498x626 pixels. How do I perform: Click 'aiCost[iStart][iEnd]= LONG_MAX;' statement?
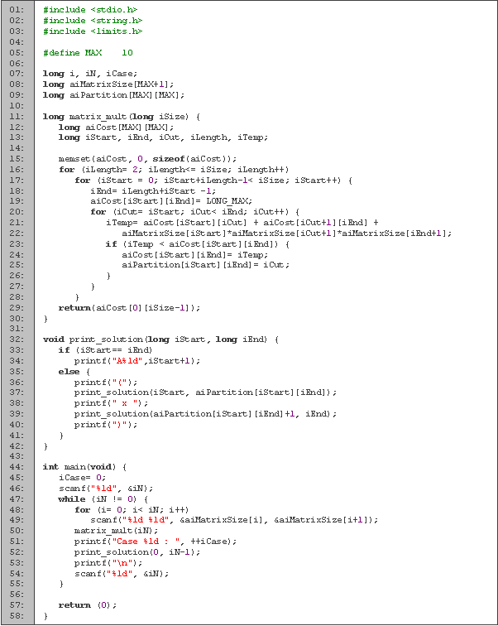(x=171, y=201)
